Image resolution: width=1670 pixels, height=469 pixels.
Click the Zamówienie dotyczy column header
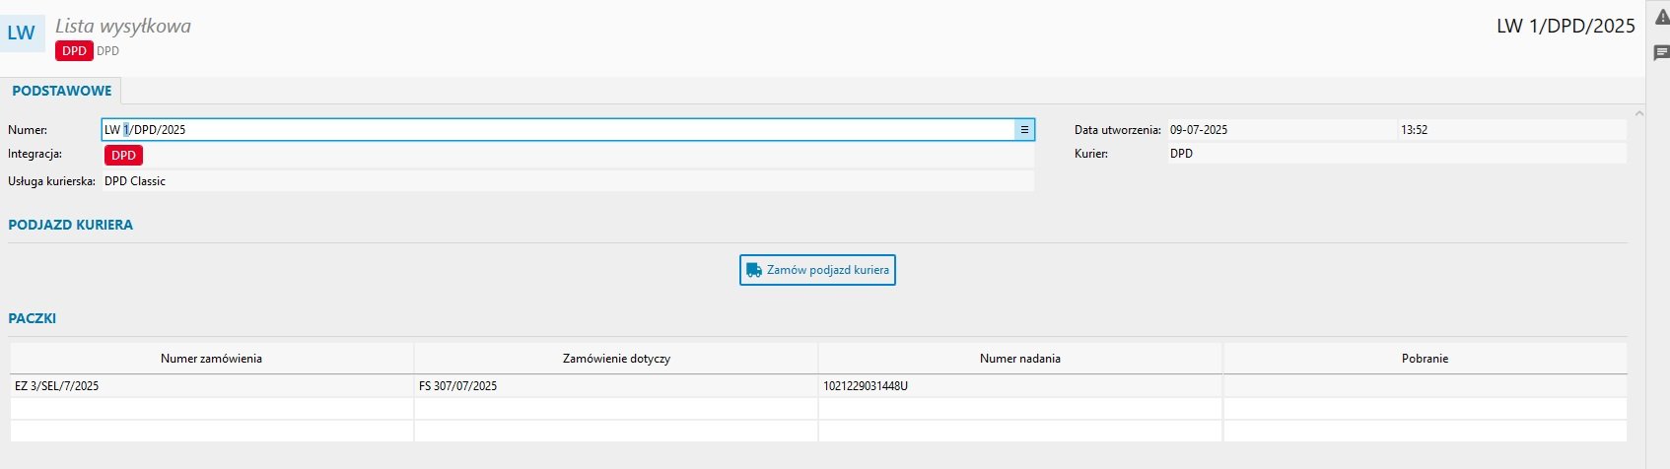[616, 359]
